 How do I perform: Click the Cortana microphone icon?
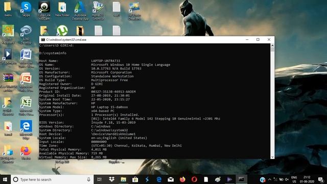pos(88,179)
